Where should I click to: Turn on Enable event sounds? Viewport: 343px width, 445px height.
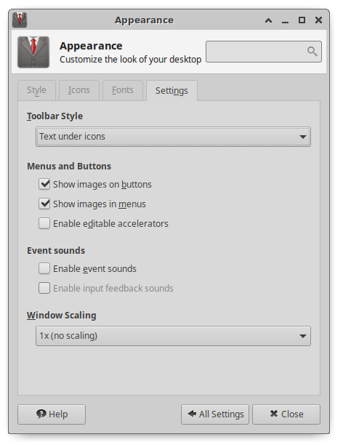(44, 268)
